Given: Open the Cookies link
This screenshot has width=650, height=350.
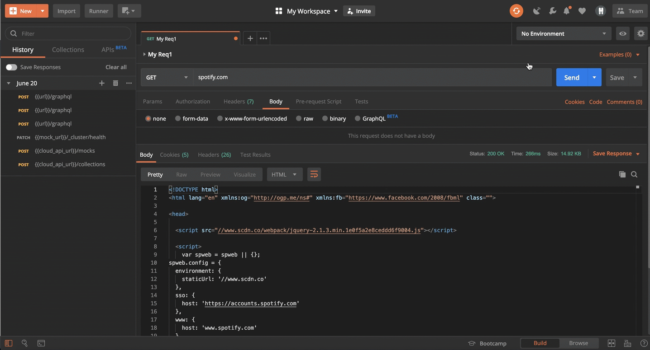Looking at the screenshot, I should (574, 102).
